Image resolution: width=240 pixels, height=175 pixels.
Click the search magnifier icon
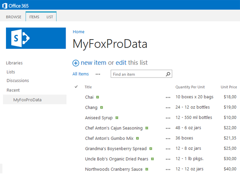tap(168, 74)
